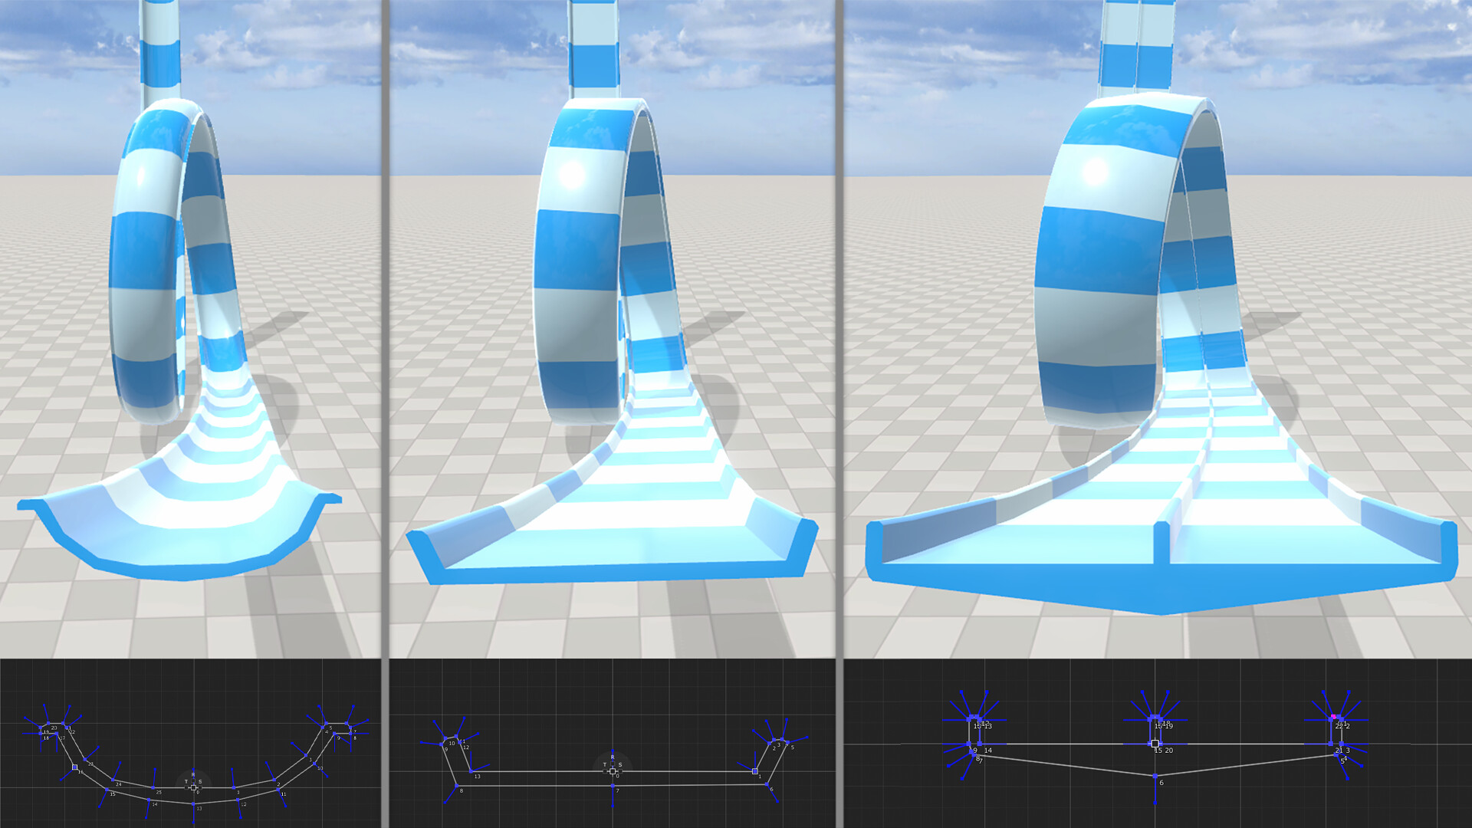Select the magenta highlighted vertex in right editor
This screenshot has height=828, width=1472.
click(1333, 717)
